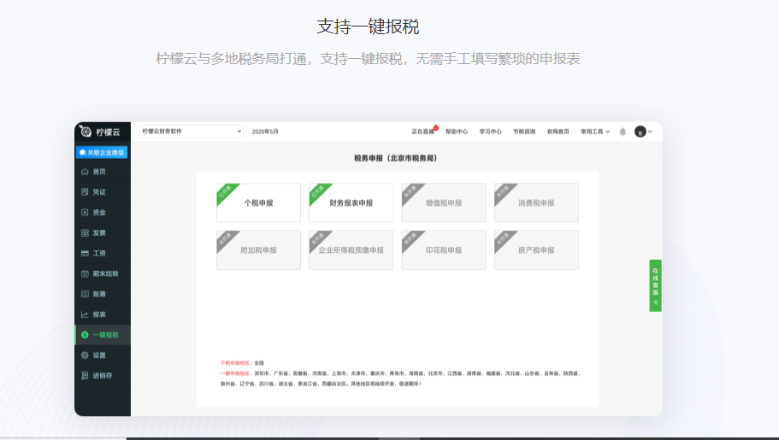Click the 账簿 ledger book icon
Screen dimensions: 779x440
point(85,294)
